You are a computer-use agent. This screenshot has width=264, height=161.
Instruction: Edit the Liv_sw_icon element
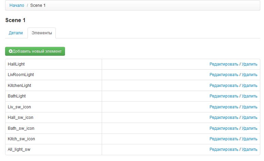[224, 107]
